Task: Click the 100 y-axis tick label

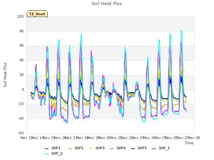Action: click(20, 16)
